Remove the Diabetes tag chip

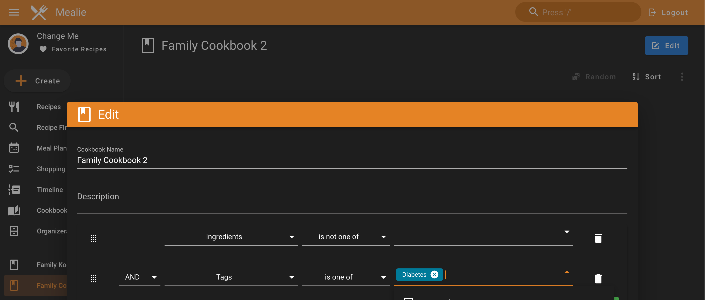pyautogui.click(x=434, y=274)
